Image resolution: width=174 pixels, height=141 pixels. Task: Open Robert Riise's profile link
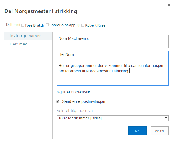pos(95,25)
